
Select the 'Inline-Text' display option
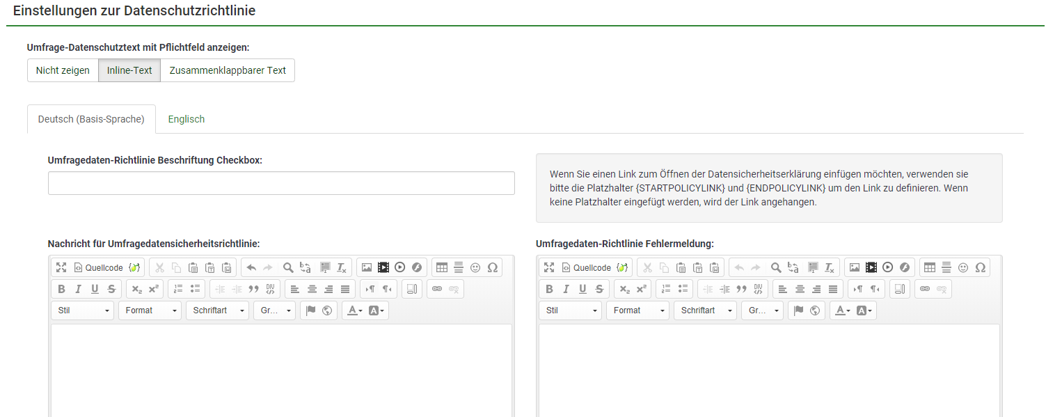tap(129, 70)
